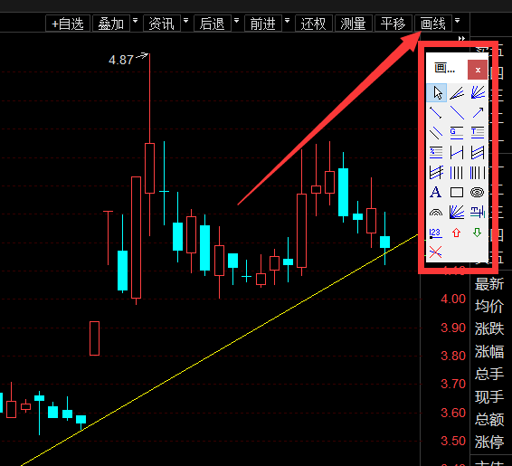Image resolution: width=512 pixels, height=466 pixels.
Task: Choose the line segment drawing tool
Action: tap(436, 113)
